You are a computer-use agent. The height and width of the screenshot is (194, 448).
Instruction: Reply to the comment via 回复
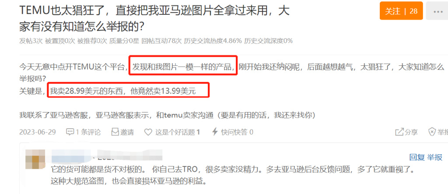tap(417, 157)
